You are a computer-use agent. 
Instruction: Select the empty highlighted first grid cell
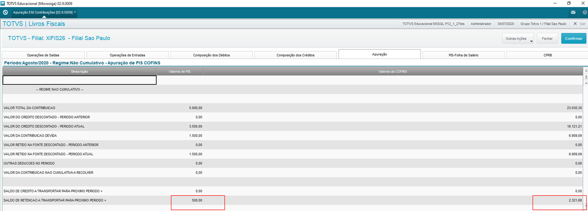(x=79, y=80)
